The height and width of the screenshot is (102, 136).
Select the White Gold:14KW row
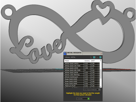point(82,68)
